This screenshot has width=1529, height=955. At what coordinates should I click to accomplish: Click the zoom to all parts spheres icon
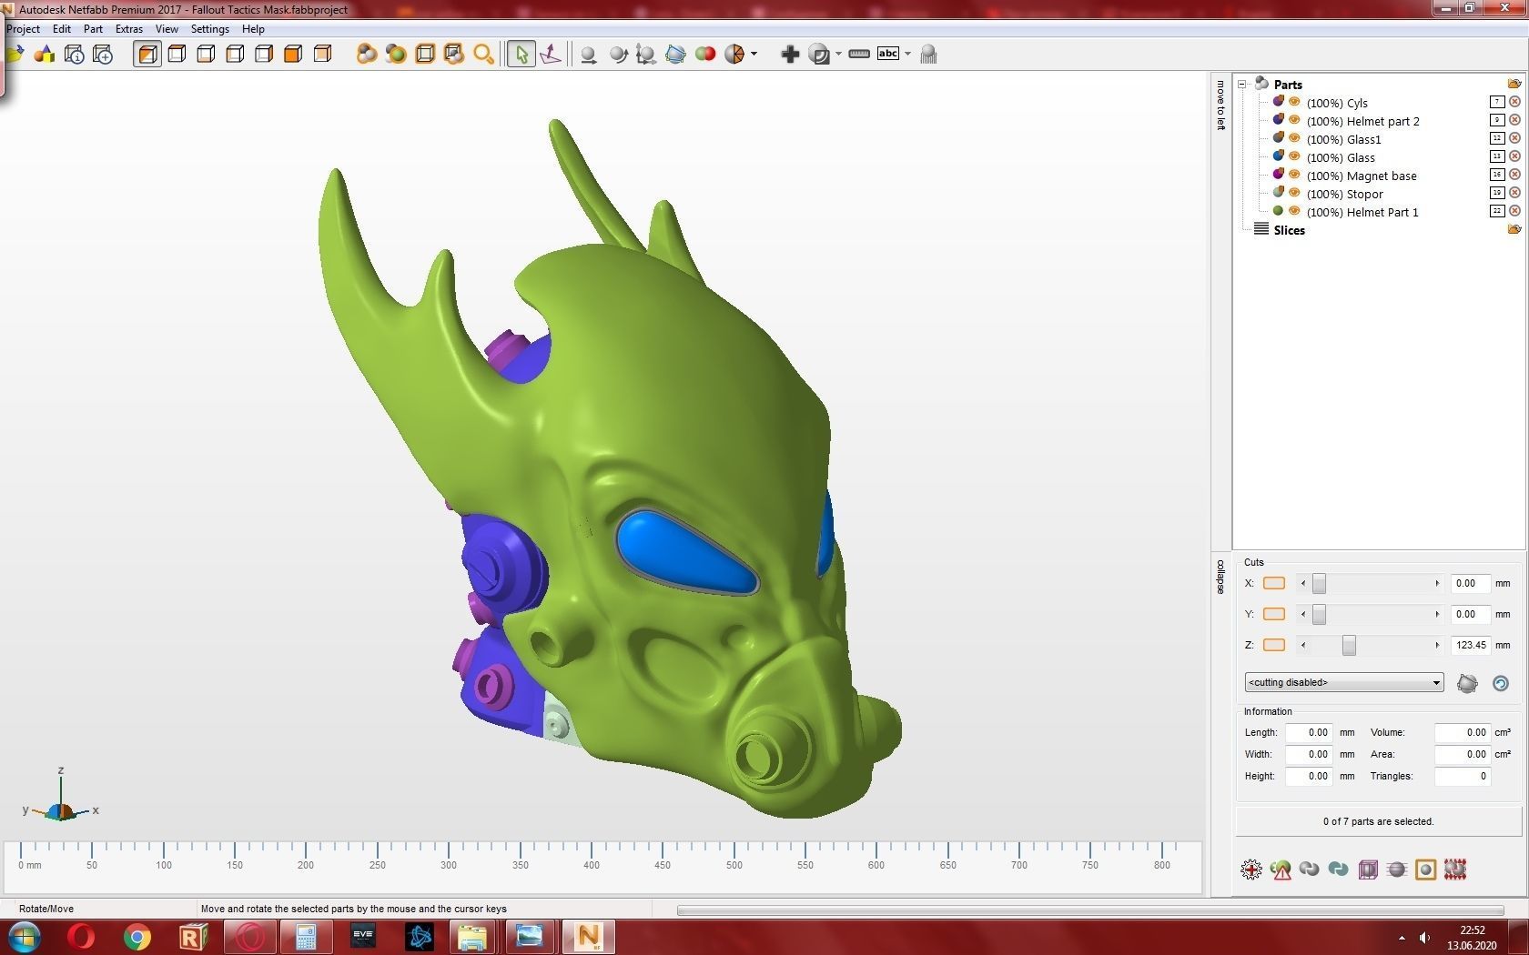[367, 55]
